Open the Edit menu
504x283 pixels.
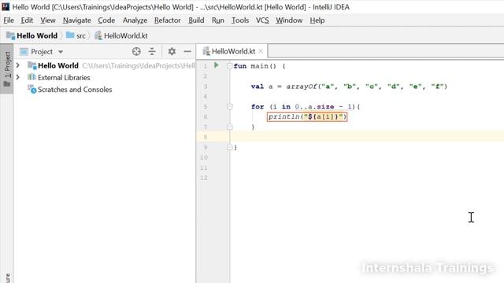coord(27,20)
